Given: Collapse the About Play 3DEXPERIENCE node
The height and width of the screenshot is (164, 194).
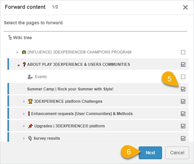Looking at the screenshot, I should click(x=18, y=64).
